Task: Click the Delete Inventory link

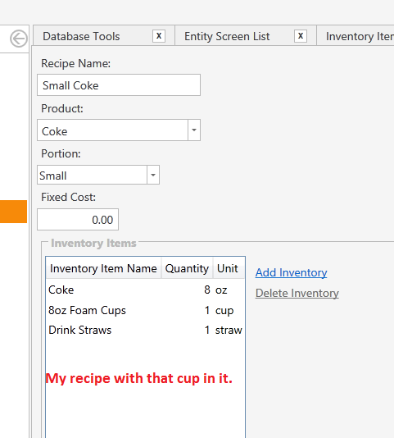Action: click(297, 293)
